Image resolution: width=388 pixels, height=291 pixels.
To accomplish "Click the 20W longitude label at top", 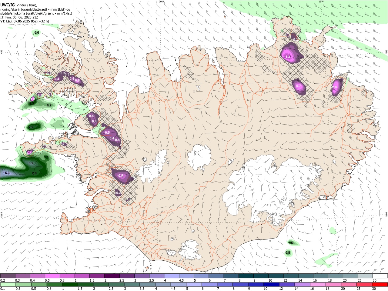I will pos(161,2).
